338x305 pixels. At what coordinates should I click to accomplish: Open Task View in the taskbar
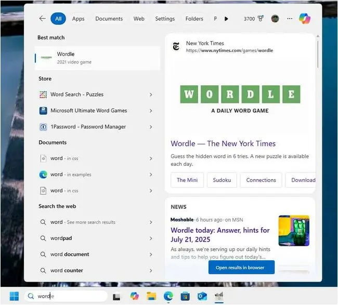click(116, 297)
